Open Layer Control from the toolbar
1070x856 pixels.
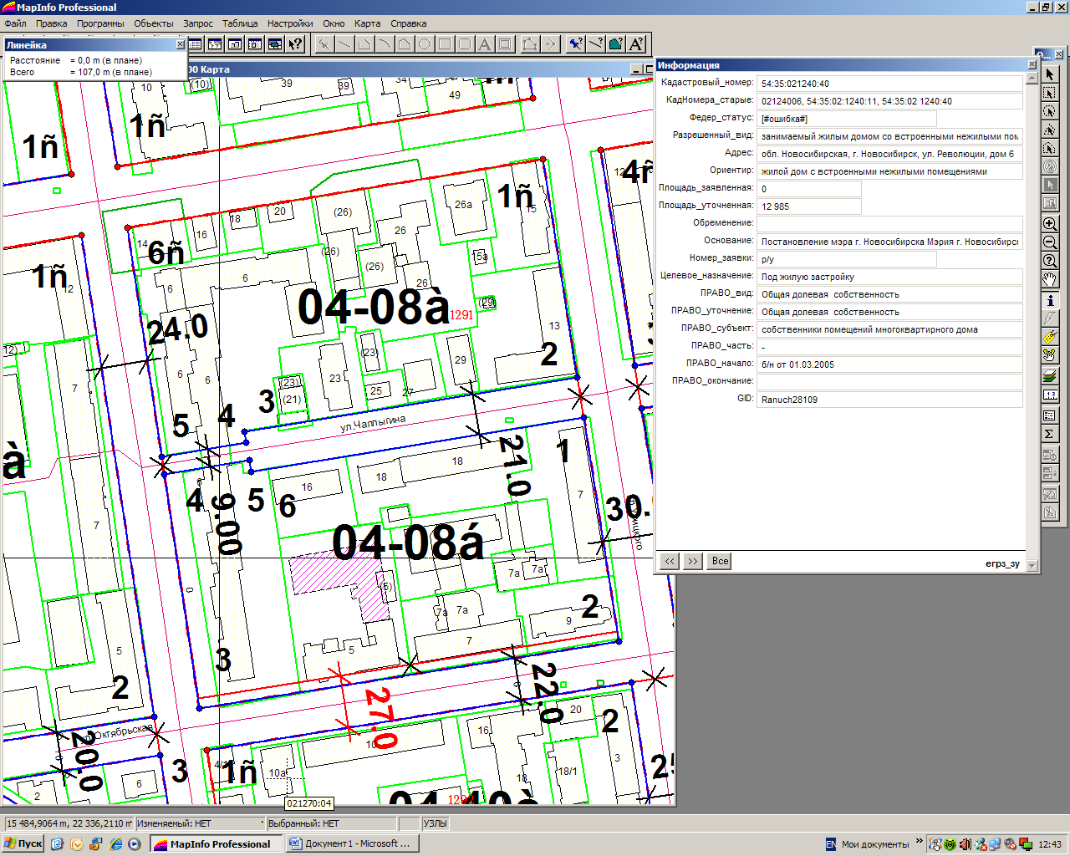tap(1050, 376)
